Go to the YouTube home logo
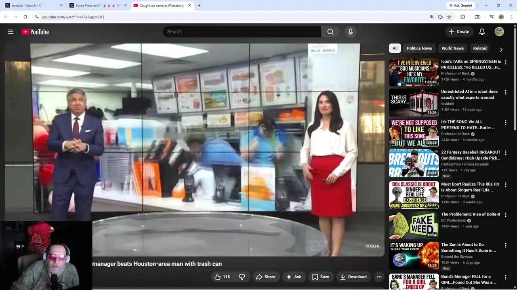517x290 pixels. (x=35, y=32)
